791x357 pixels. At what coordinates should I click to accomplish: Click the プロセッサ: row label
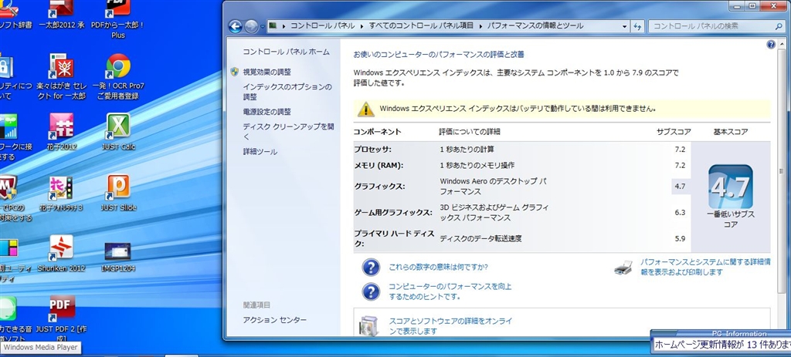(x=372, y=150)
